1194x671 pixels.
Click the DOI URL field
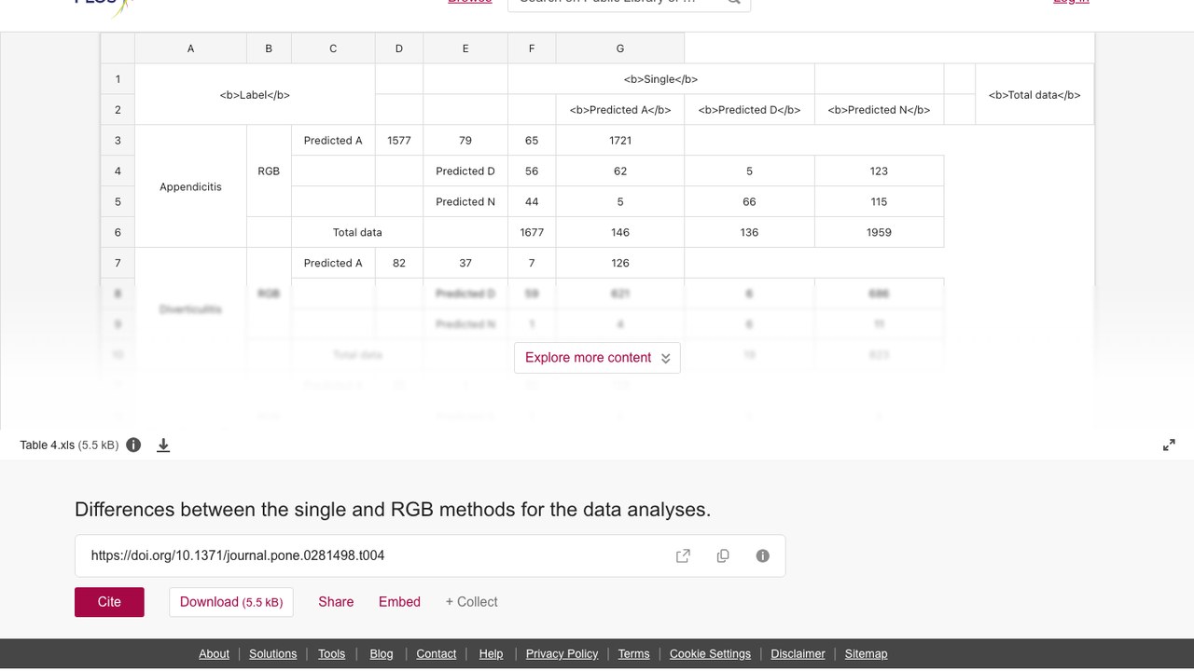click(x=430, y=555)
